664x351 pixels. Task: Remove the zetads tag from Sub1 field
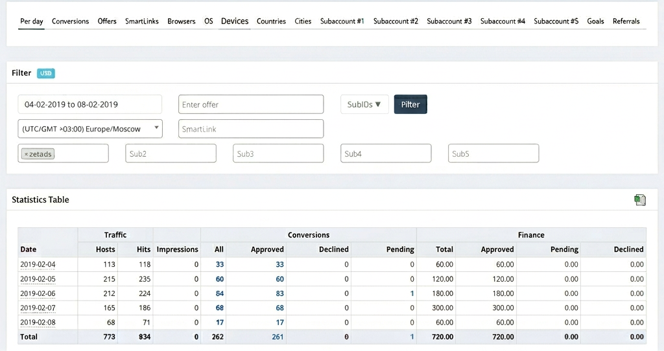tap(26, 154)
